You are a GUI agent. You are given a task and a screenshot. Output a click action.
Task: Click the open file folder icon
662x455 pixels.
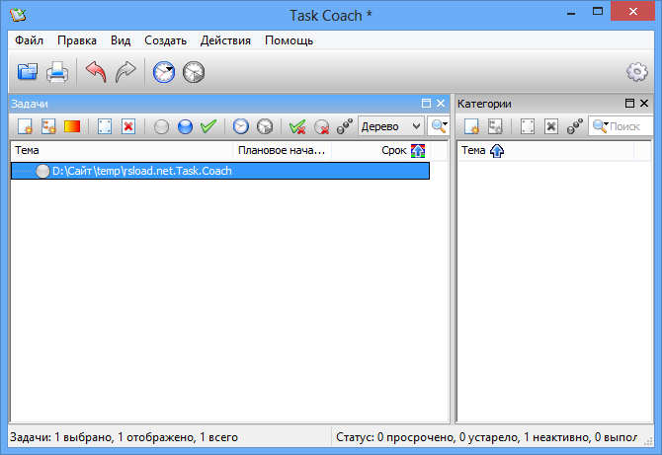[28, 72]
